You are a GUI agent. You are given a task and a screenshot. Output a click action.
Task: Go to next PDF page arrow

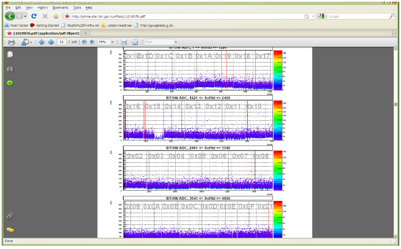pyautogui.click(x=51, y=42)
